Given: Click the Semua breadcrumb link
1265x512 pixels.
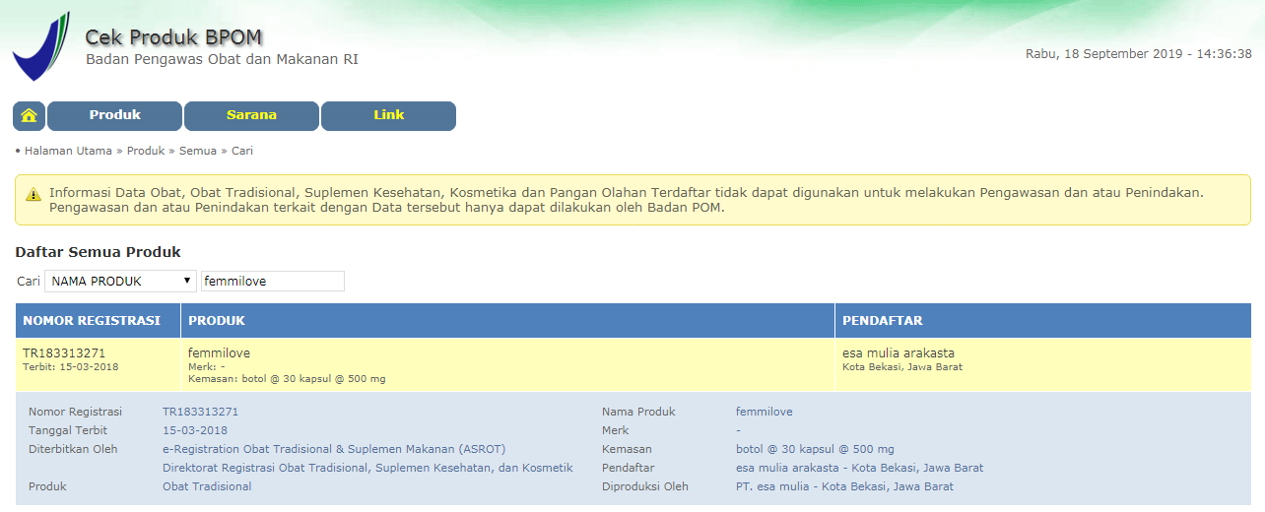Looking at the screenshot, I should click(x=197, y=151).
